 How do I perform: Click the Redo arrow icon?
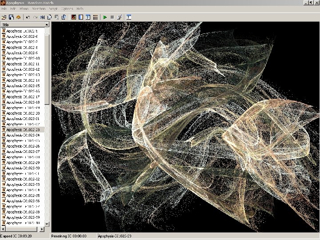(35, 17)
